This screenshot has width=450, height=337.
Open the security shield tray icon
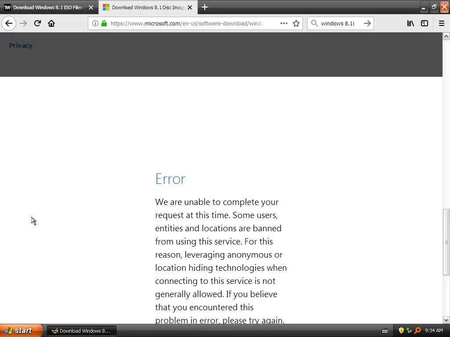click(401, 331)
